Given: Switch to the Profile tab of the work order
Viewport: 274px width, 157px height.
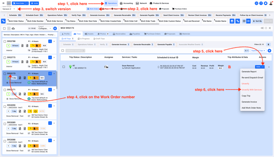Looking at the screenshot, I should (x=66, y=34).
